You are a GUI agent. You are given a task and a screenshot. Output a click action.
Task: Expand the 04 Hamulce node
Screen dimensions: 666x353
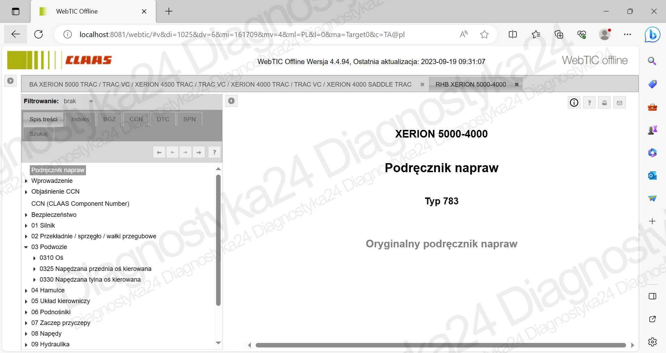tap(26, 291)
